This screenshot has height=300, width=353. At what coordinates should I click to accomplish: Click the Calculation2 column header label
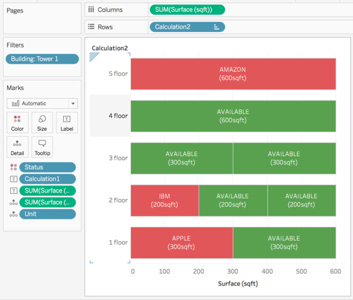pos(110,48)
